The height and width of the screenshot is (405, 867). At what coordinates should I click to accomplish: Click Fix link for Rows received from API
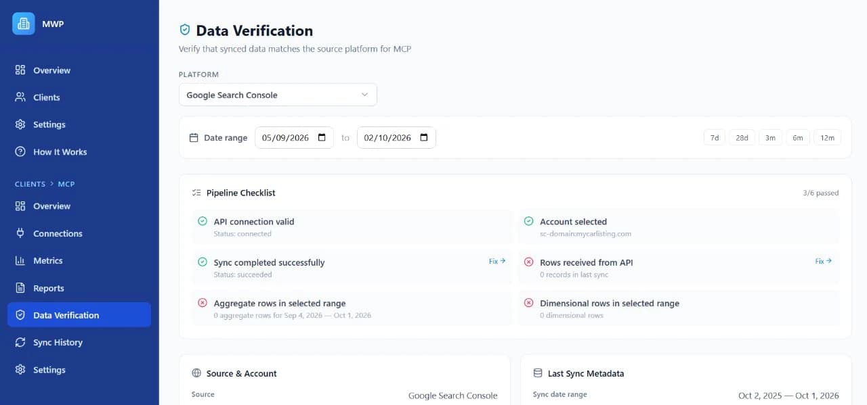[x=824, y=261]
